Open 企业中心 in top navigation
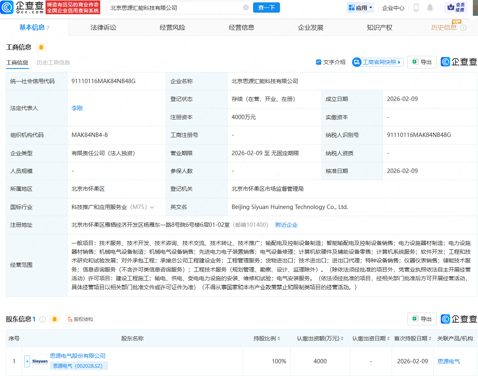Image resolution: width=478 pixels, height=376 pixels. [x=393, y=8]
